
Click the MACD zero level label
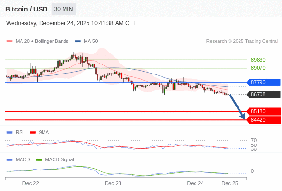tap(252, 171)
